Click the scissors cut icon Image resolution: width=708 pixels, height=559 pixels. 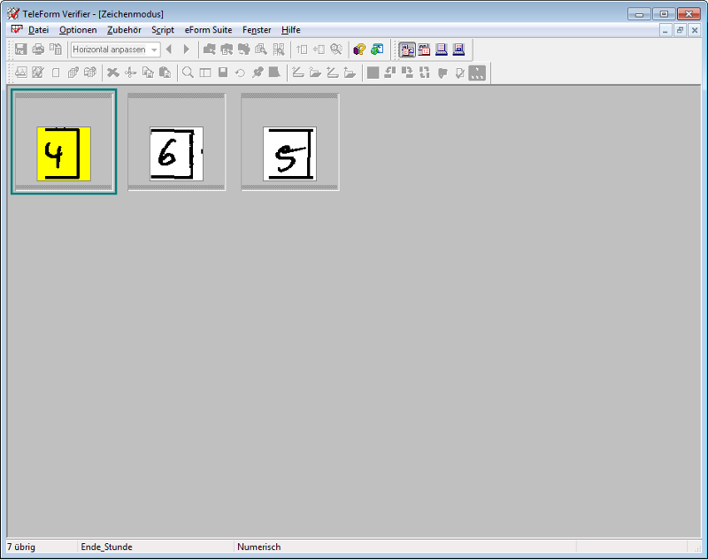[131, 73]
